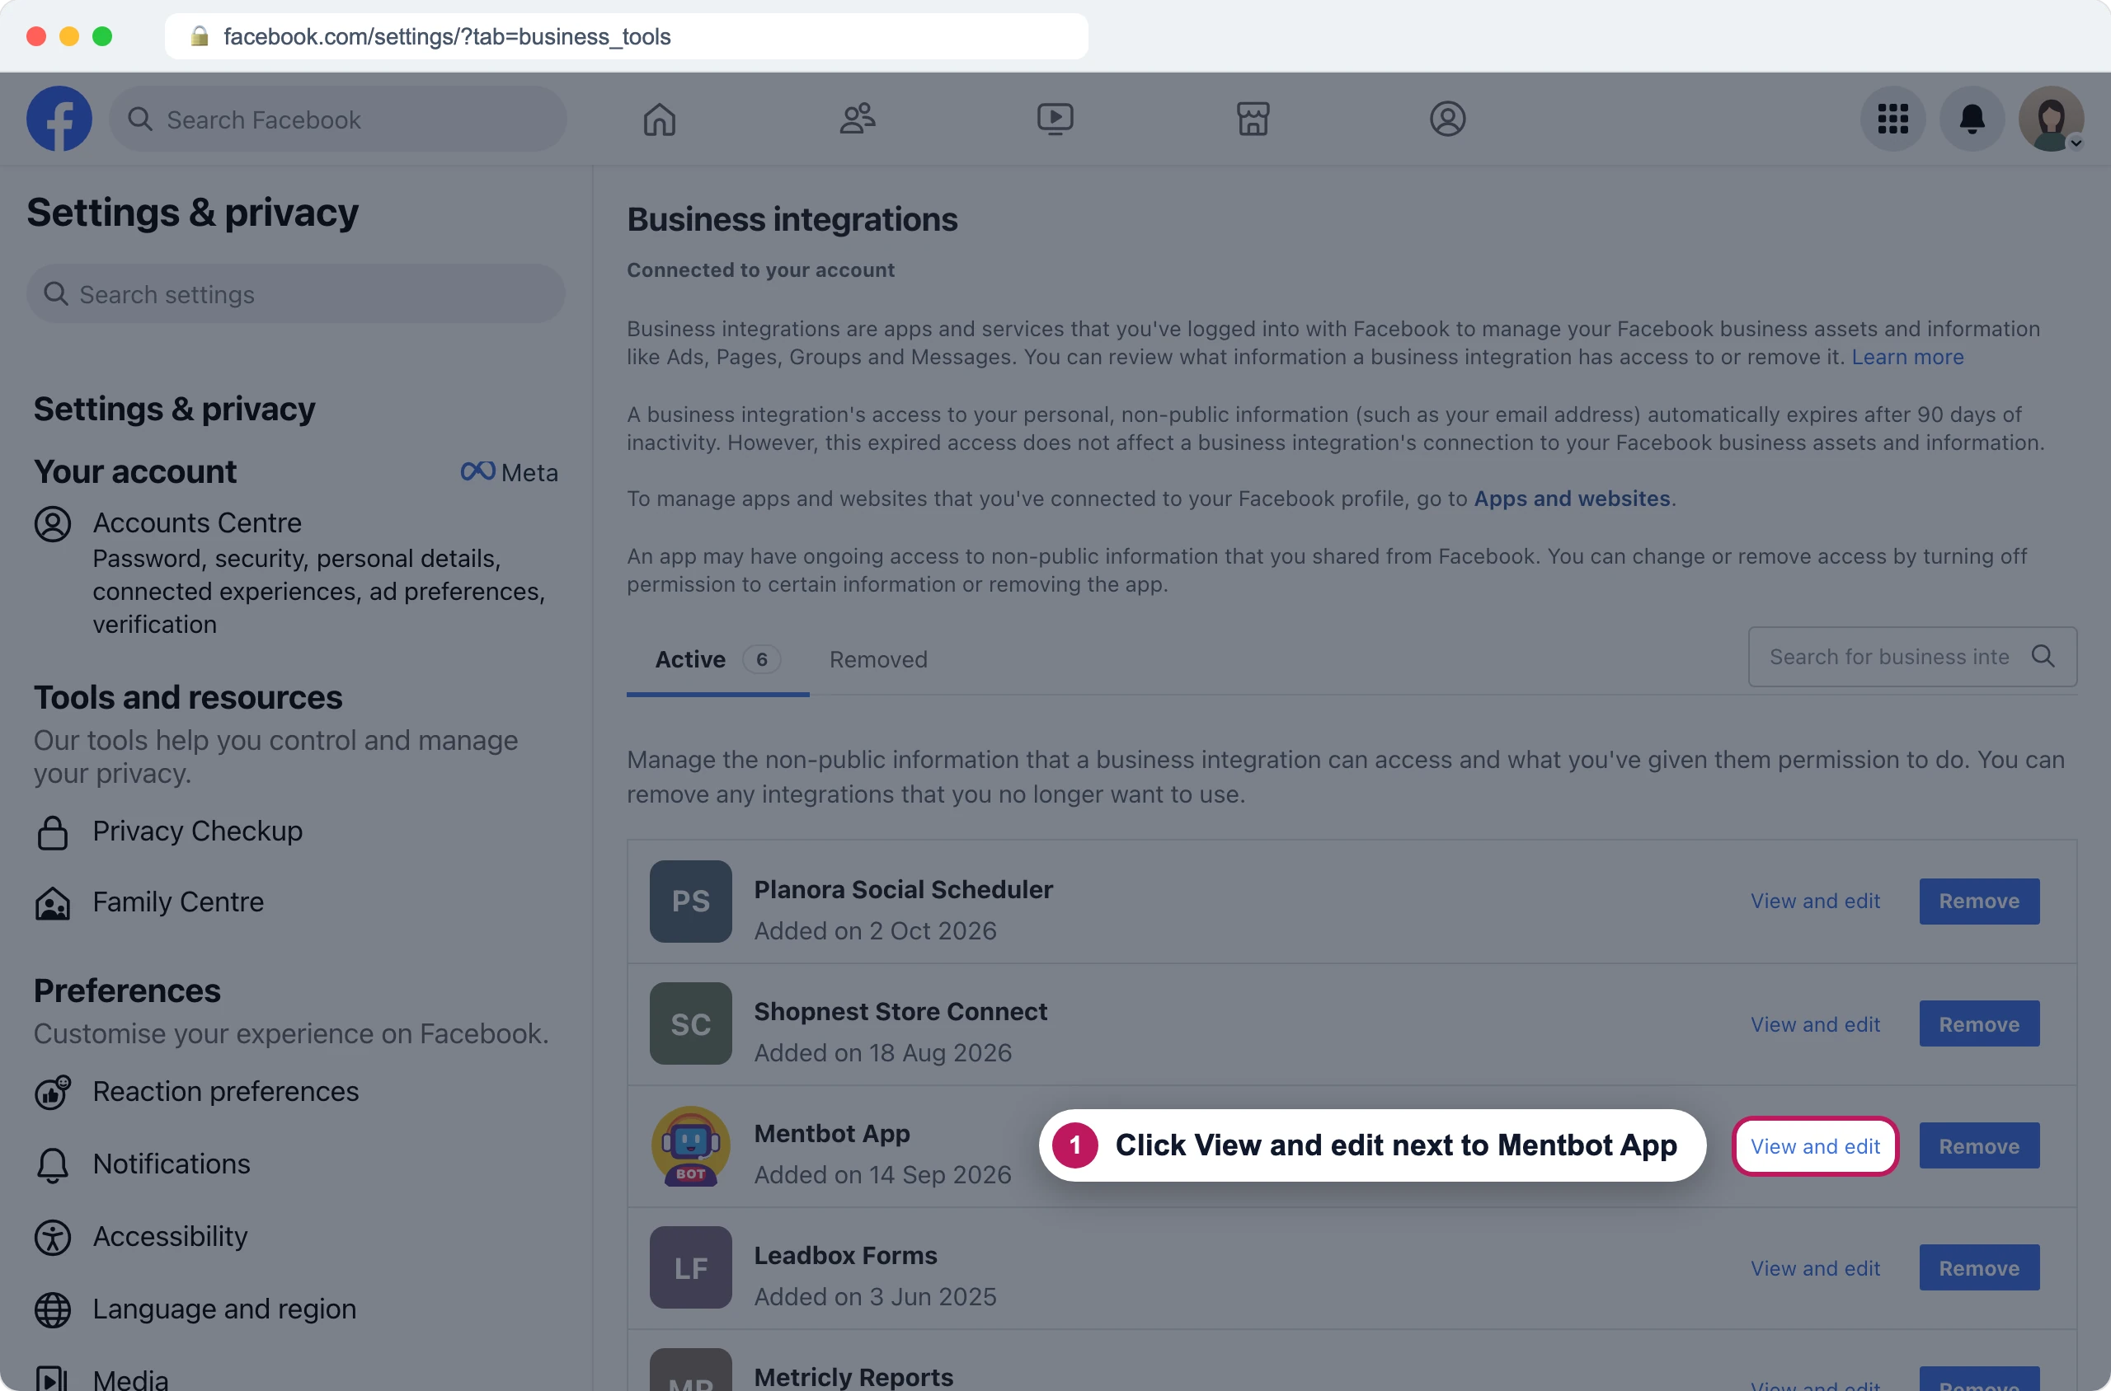View and edit Planora Social Scheduler
The height and width of the screenshot is (1391, 2111).
coord(1814,902)
